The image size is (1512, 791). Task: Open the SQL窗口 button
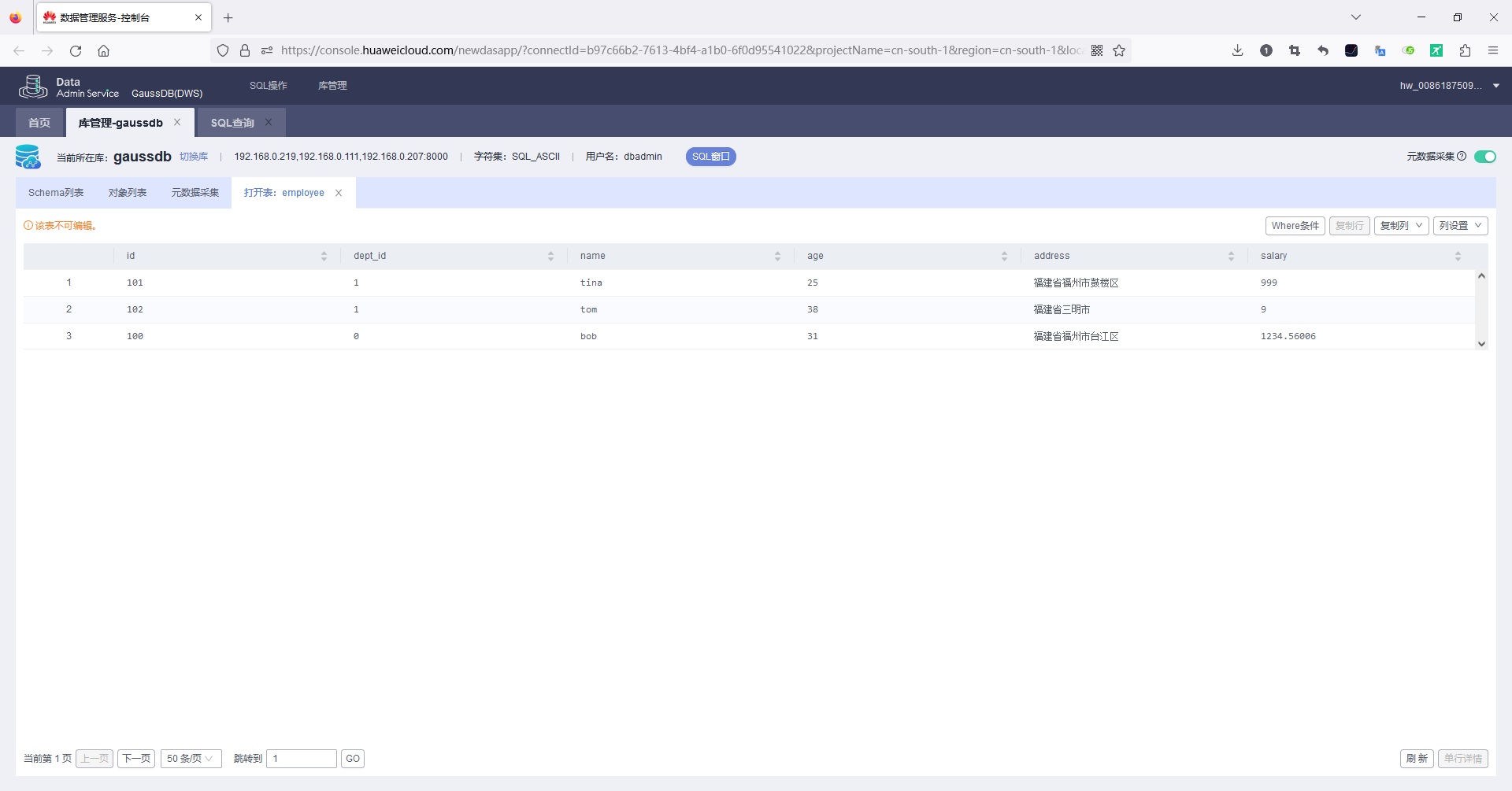[x=711, y=157]
